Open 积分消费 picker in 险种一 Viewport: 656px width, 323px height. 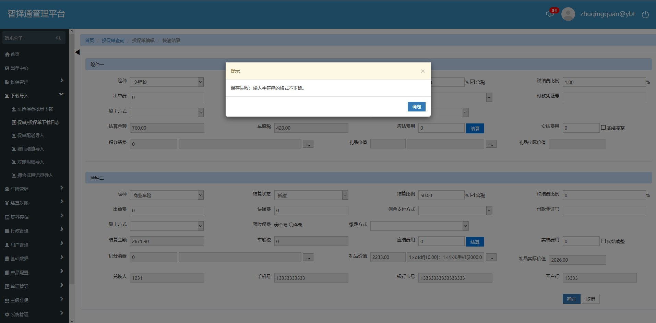[x=308, y=144]
